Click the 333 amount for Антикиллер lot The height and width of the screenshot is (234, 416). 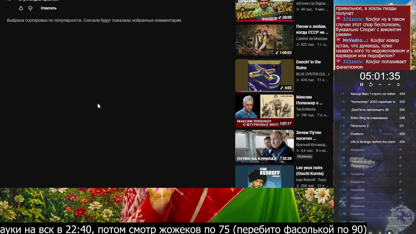[402, 102]
